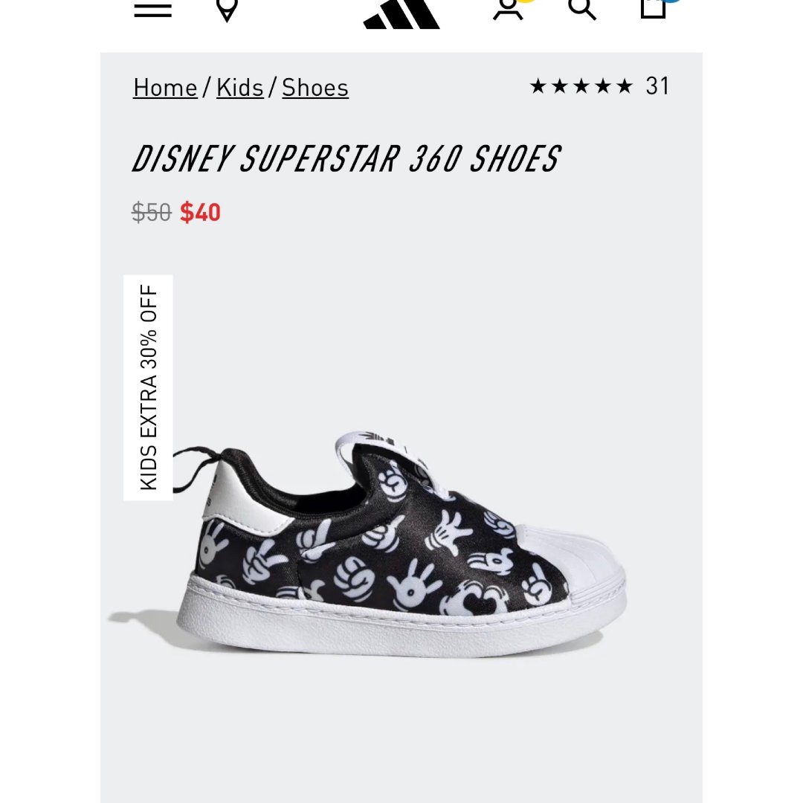
Task: Tap the yellow badge on account icon
Action: [x=526, y=1]
